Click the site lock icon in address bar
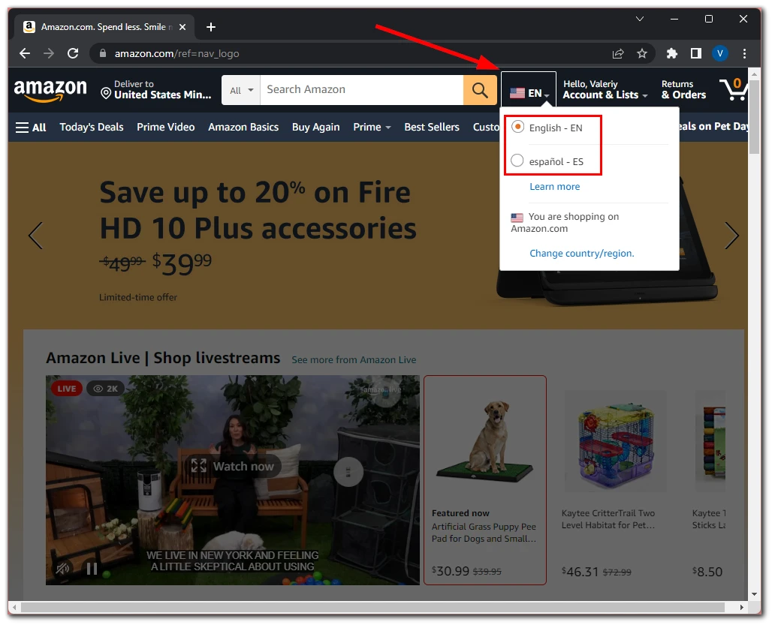Image resolution: width=775 pixels, height=628 pixels. (x=103, y=53)
